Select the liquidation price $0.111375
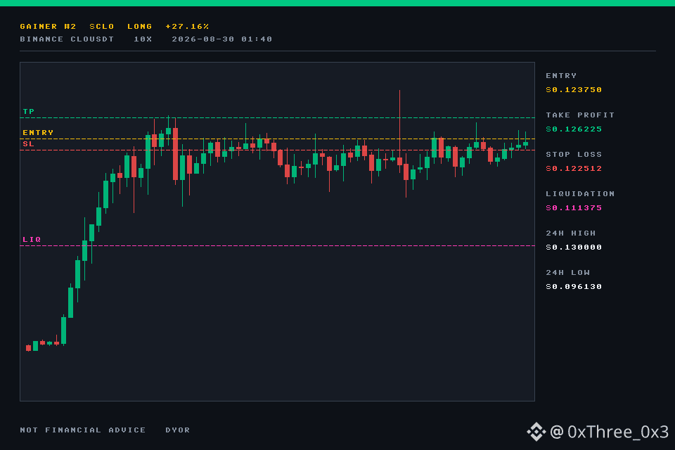 coord(574,208)
